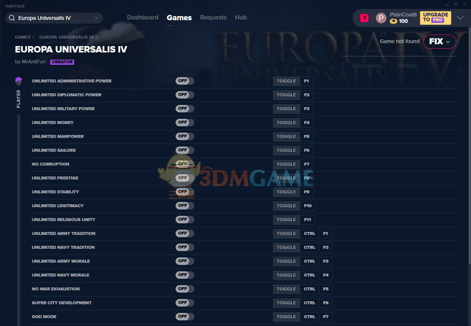
Task: Click F2 hotkey for Diplomatic Power
Action: point(307,95)
